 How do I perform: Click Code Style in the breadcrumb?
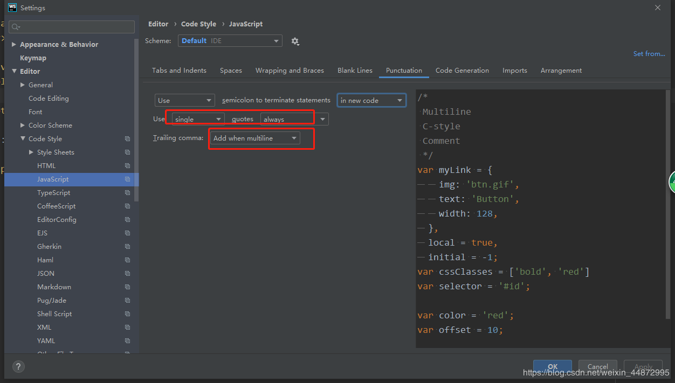click(198, 24)
